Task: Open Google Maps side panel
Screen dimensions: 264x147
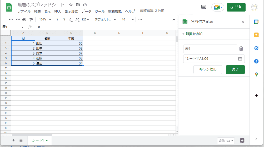Action: (x=256, y=74)
